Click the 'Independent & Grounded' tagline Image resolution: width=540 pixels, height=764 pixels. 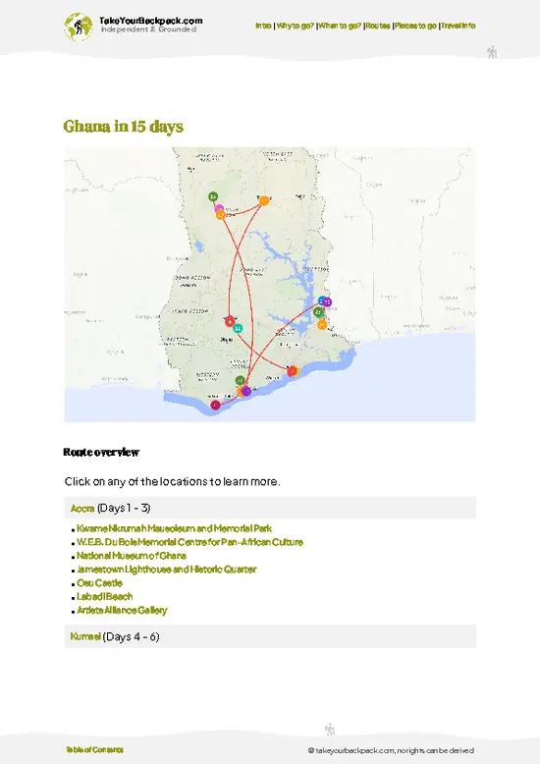(148, 29)
